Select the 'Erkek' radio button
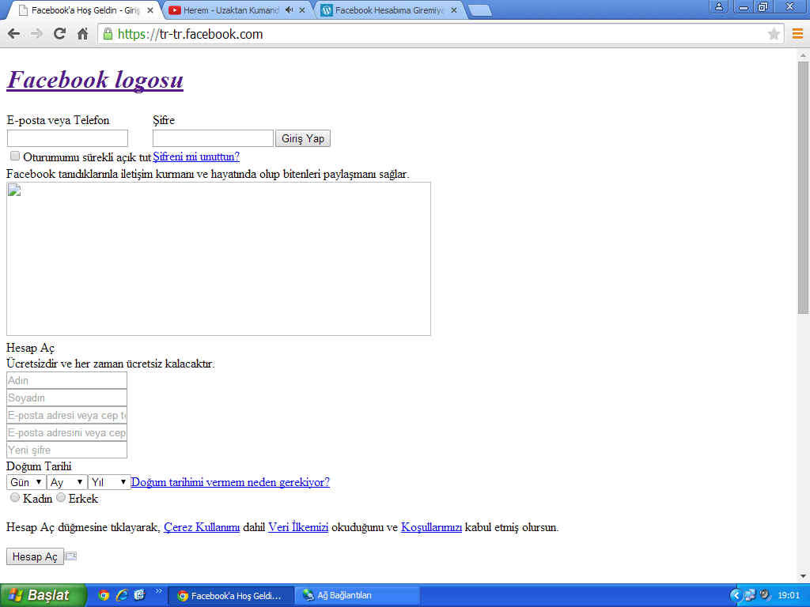810x607 pixels. (62, 498)
